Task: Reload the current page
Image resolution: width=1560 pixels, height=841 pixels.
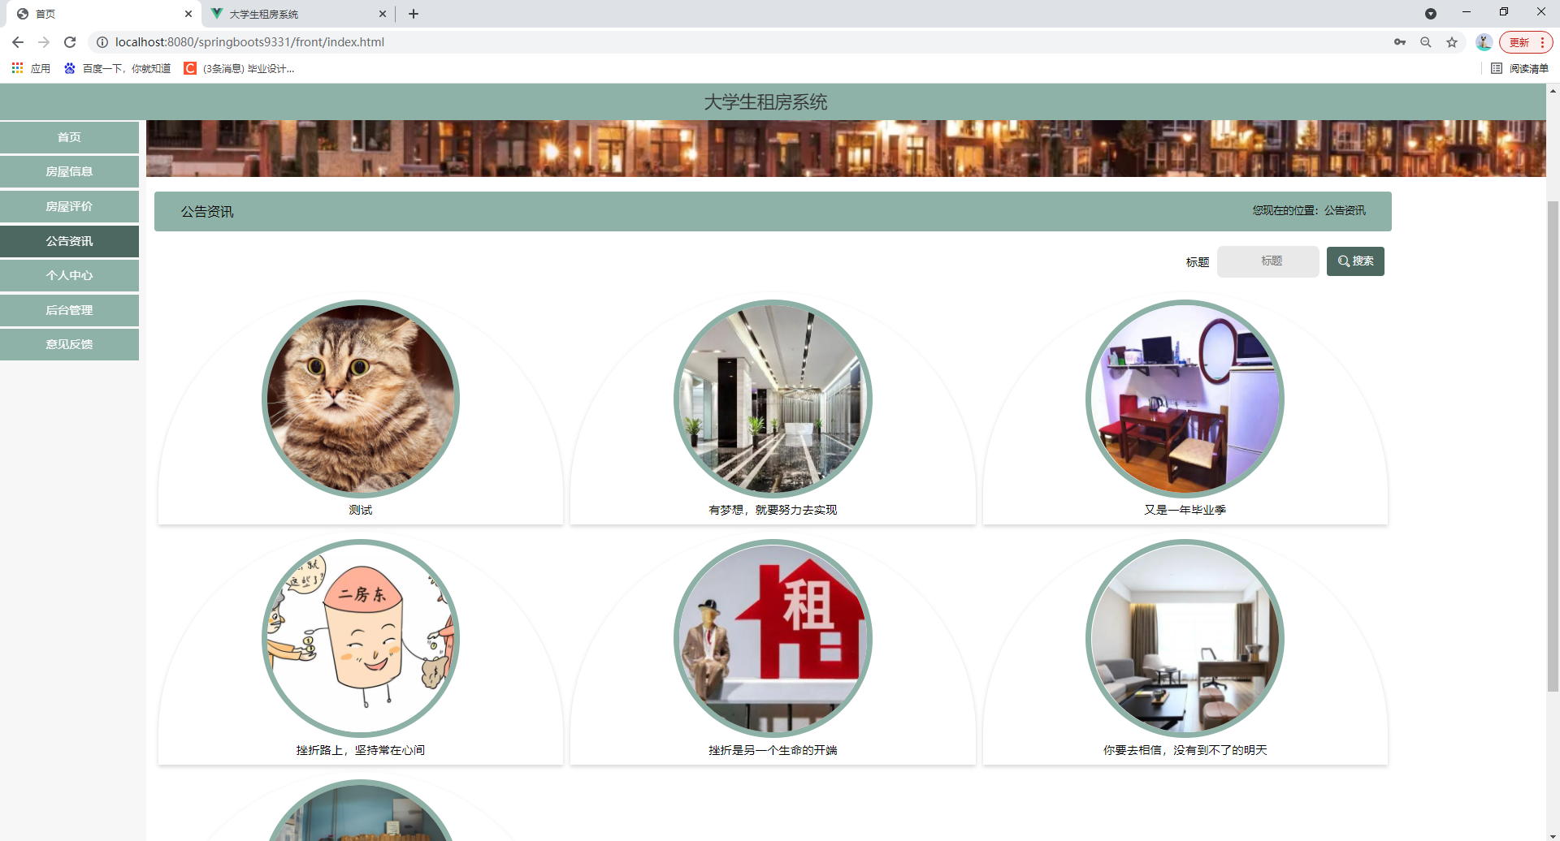Action: [x=70, y=42]
